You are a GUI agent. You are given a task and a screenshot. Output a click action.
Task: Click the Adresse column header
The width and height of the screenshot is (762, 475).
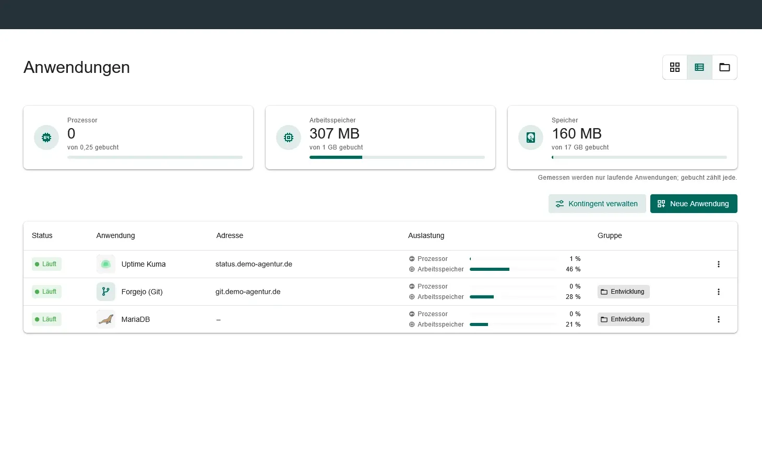(230, 235)
